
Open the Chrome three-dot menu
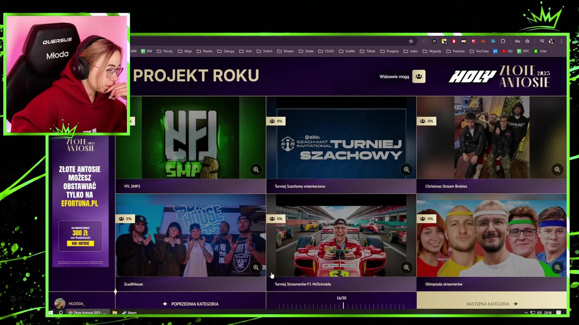pos(561,41)
